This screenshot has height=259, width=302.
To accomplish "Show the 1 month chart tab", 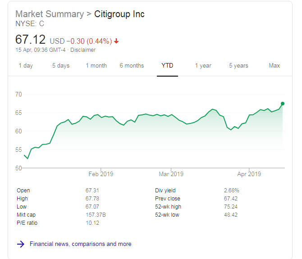I will tap(96, 66).
